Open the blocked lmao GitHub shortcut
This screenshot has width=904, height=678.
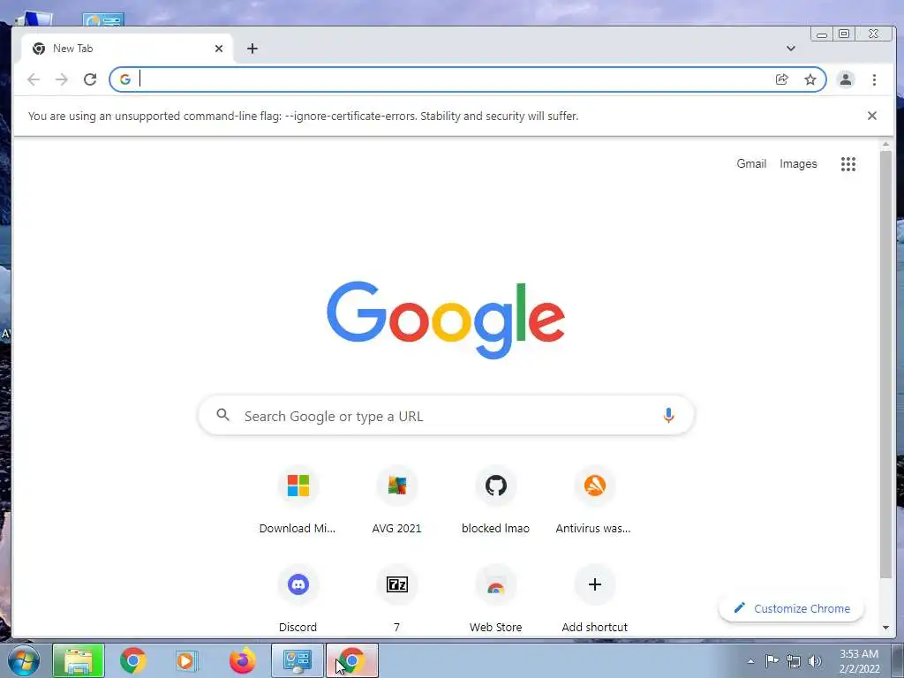pyautogui.click(x=495, y=501)
